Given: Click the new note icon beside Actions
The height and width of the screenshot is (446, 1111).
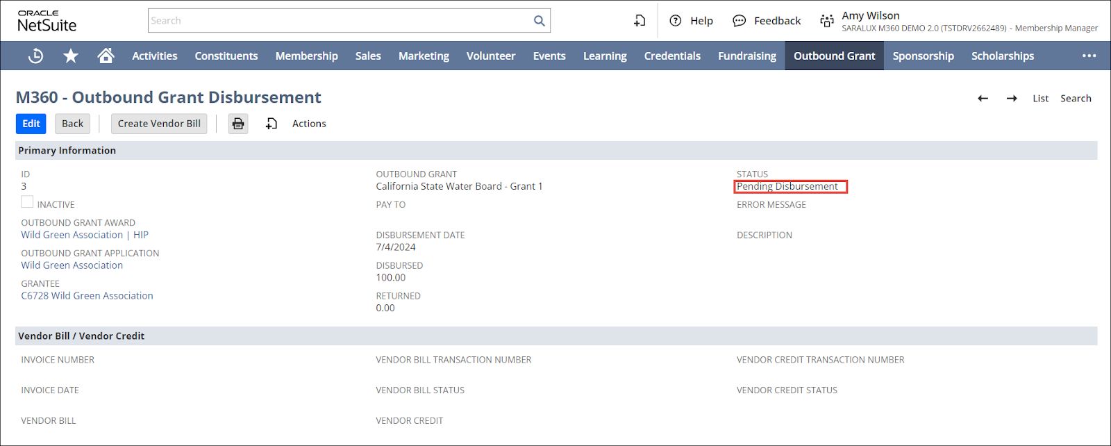Looking at the screenshot, I should tap(272, 124).
